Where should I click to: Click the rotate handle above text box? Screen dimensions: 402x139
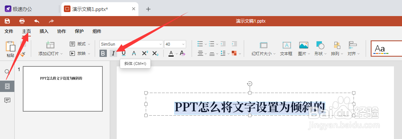click(250, 84)
